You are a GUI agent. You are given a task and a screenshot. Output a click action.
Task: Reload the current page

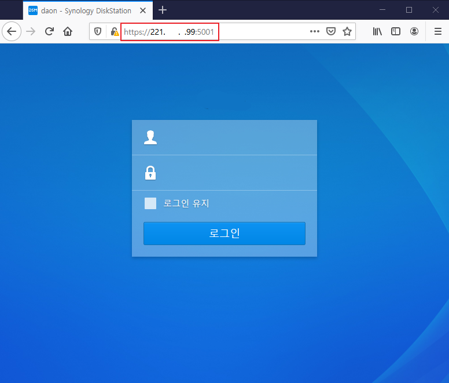(x=49, y=31)
